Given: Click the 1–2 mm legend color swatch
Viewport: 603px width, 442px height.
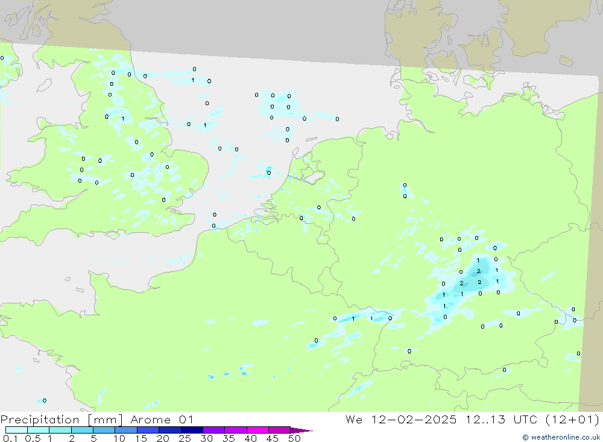Looking at the screenshot, I should pyautogui.click(x=60, y=430).
